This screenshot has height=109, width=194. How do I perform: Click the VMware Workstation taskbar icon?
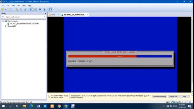(66, 106)
